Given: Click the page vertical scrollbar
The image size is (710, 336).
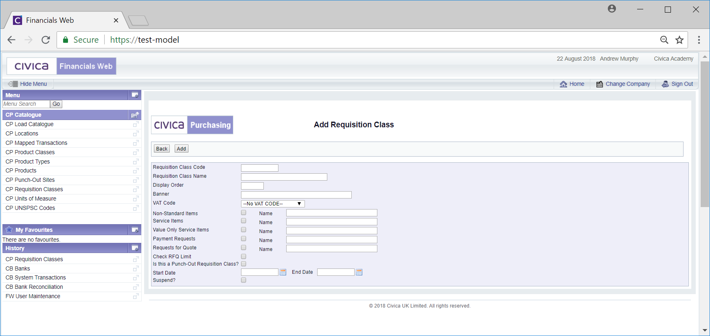Looking at the screenshot, I should coord(705,134).
